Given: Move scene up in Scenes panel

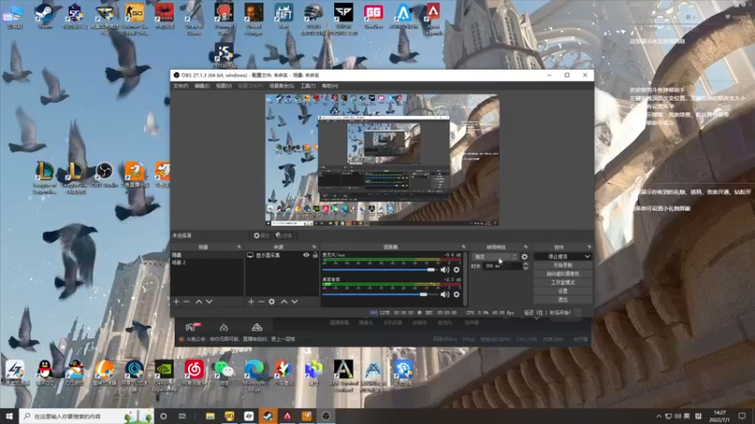Looking at the screenshot, I should coord(198,302).
